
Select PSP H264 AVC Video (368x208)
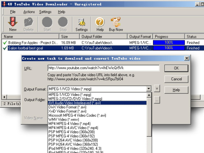pos(97,140)
